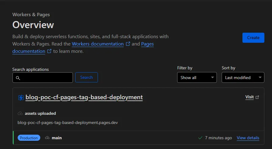Click the Pages project lightning bolt icon
272x149 pixels.
[21, 97]
